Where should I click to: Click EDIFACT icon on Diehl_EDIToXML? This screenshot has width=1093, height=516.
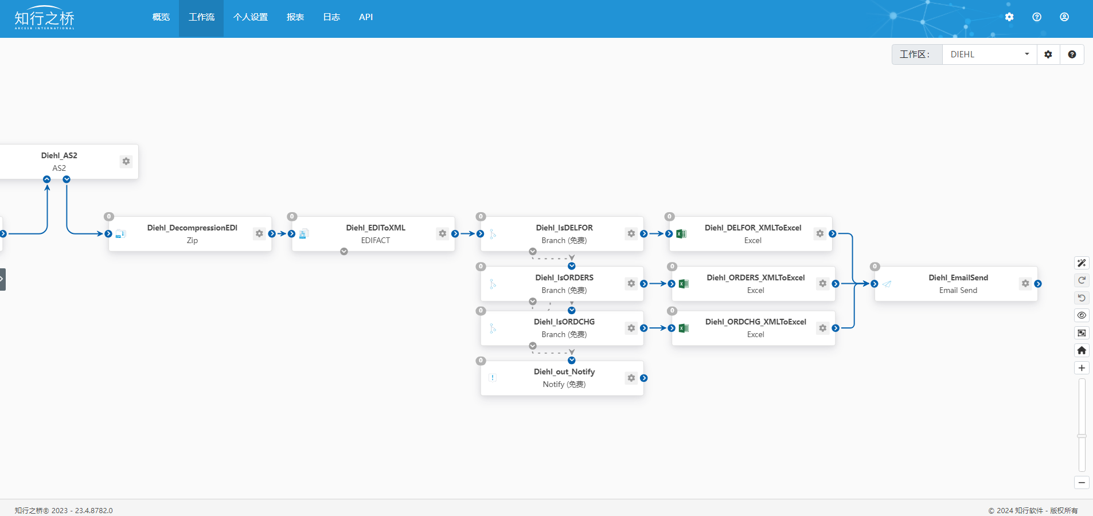pos(304,234)
